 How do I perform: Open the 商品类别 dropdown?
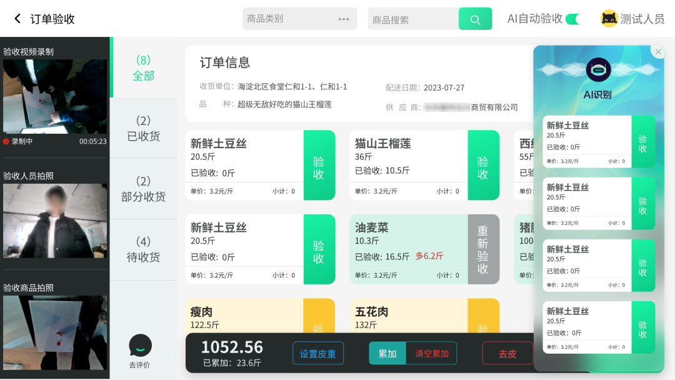point(299,19)
